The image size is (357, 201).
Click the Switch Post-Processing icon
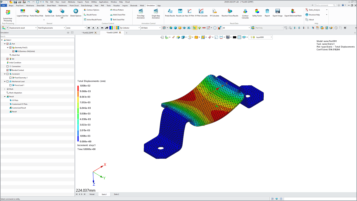pos(8,13)
